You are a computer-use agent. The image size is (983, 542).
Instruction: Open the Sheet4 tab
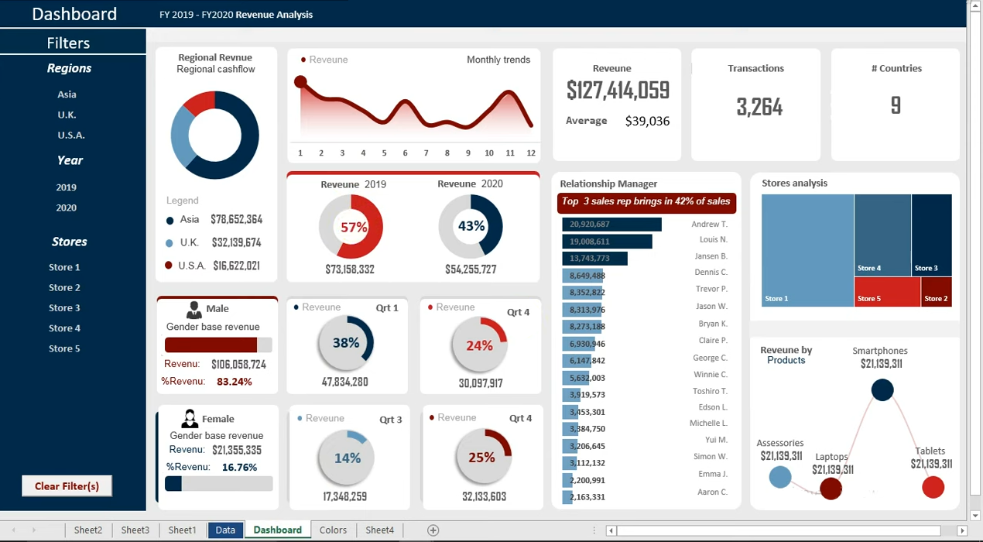(x=380, y=530)
